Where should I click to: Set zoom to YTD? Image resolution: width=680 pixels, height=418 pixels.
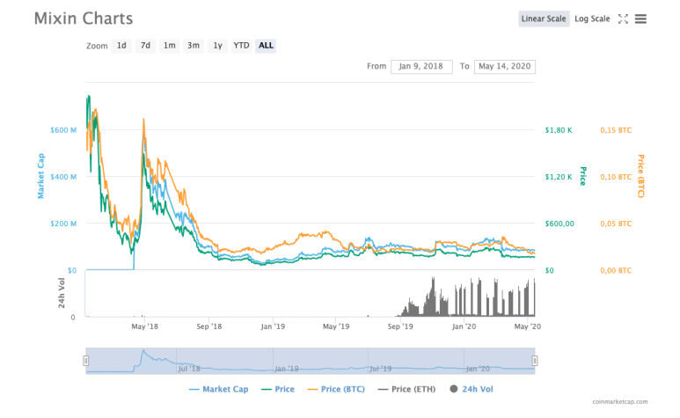coord(242,46)
